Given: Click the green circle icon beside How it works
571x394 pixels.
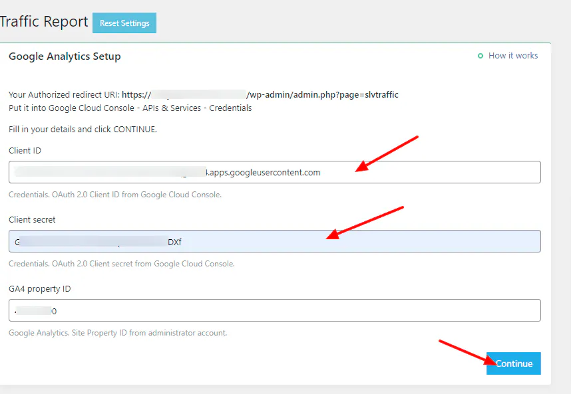Looking at the screenshot, I should click(480, 56).
